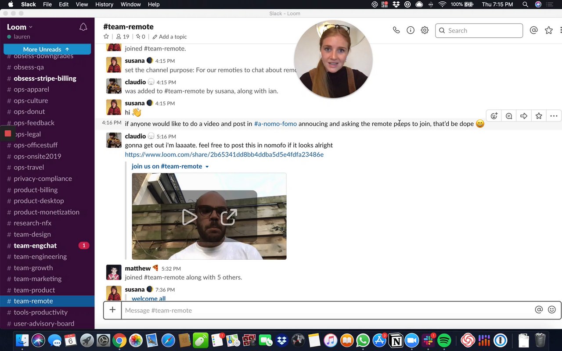Add a reaction to the message
The width and height of the screenshot is (562, 351).
[x=494, y=116]
